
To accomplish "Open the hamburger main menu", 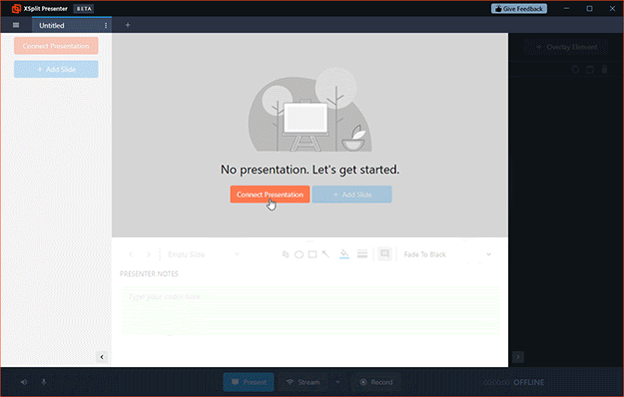I will [16, 25].
